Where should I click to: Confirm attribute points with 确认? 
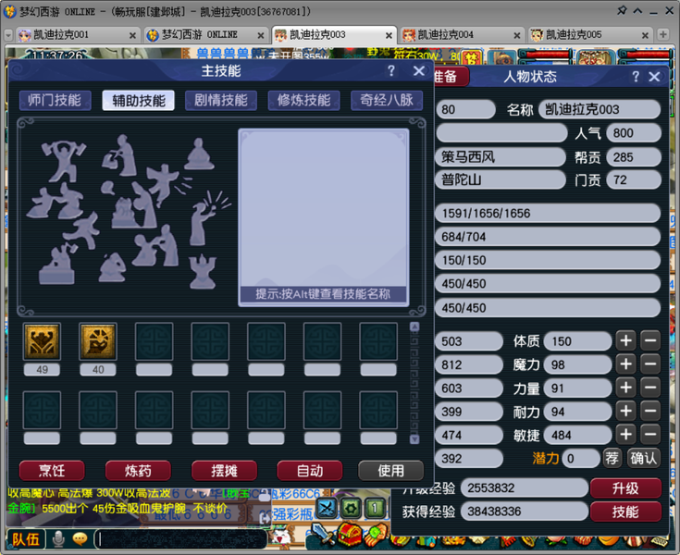pos(644,458)
